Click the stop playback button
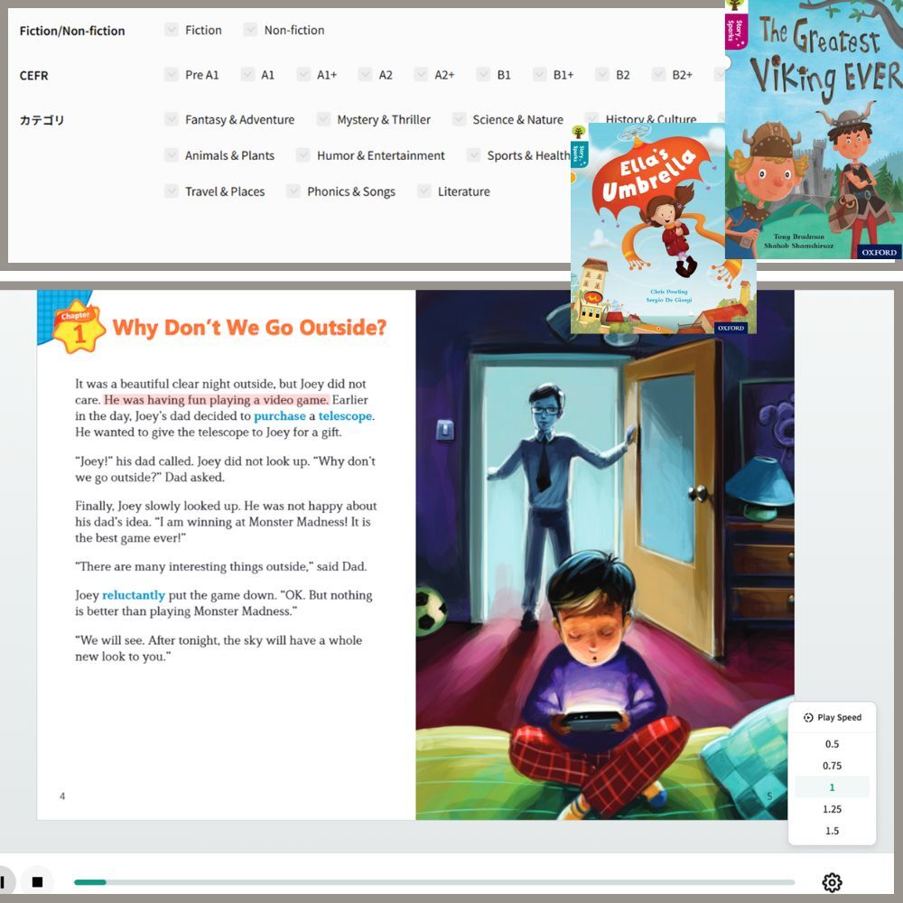Viewport: 903px width, 903px height. pos(37,881)
